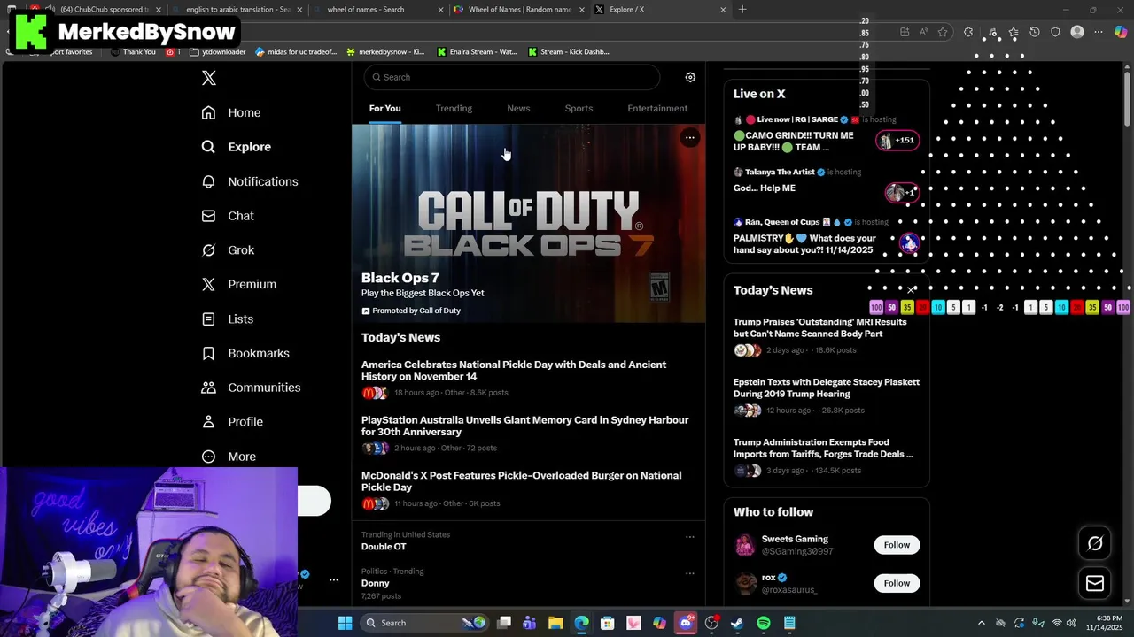Open the Double OT trending topic
This screenshot has width=1134, height=637.
click(384, 547)
